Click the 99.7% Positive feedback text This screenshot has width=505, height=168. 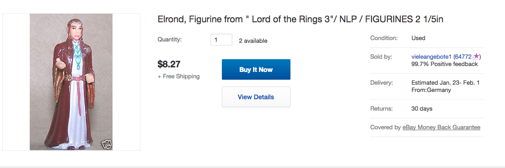coord(445,64)
